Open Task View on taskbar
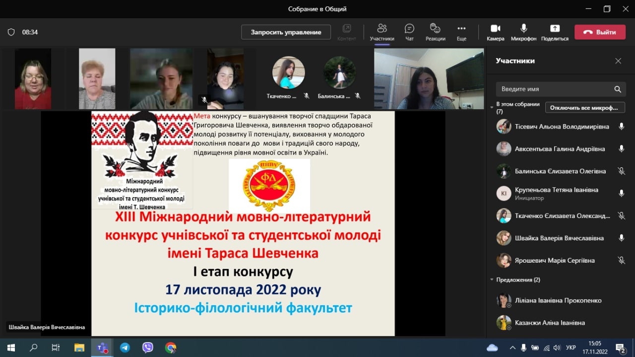Screen dimensions: 635x357 pos(56,348)
